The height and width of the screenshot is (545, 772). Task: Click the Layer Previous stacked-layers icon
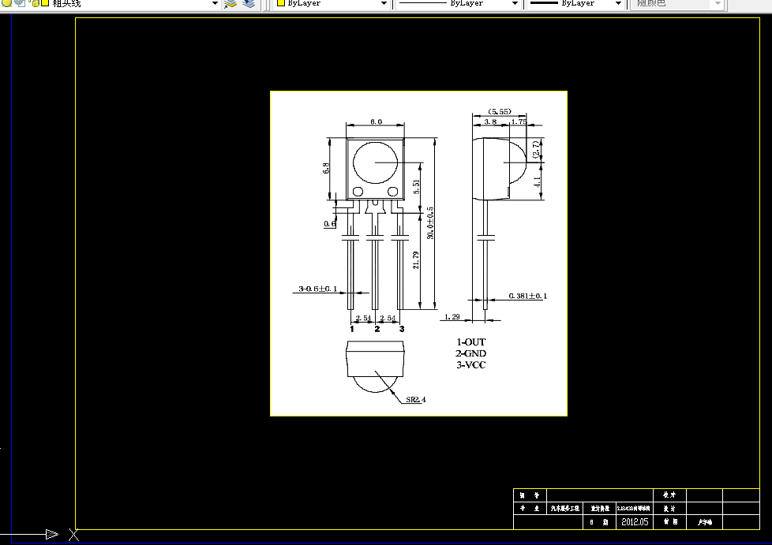(x=249, y=4)
